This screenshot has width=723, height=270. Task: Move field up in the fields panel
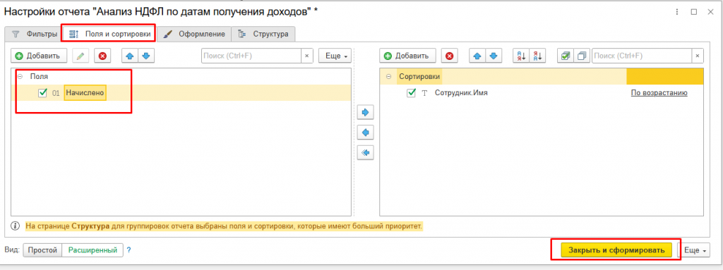[x=130, y=56]
